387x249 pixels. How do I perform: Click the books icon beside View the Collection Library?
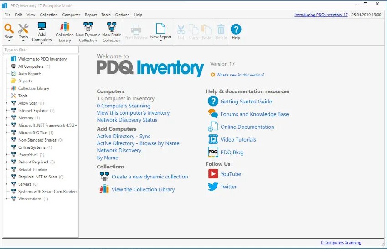click(x=104, y=189)
